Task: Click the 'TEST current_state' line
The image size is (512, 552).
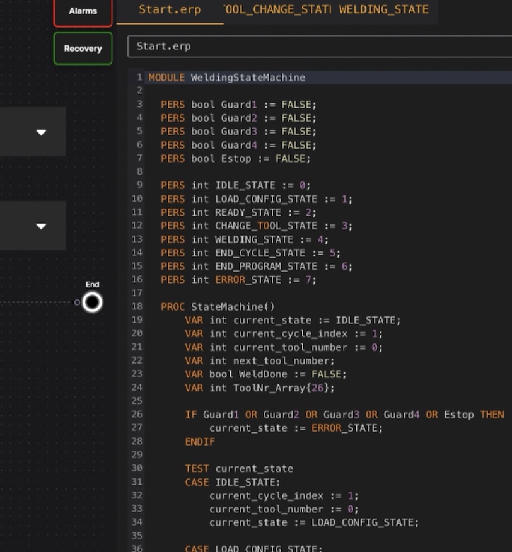Action: pos(239,468)
